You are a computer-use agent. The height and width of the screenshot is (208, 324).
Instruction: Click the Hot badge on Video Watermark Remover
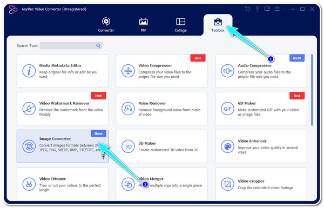coord(98,96)
